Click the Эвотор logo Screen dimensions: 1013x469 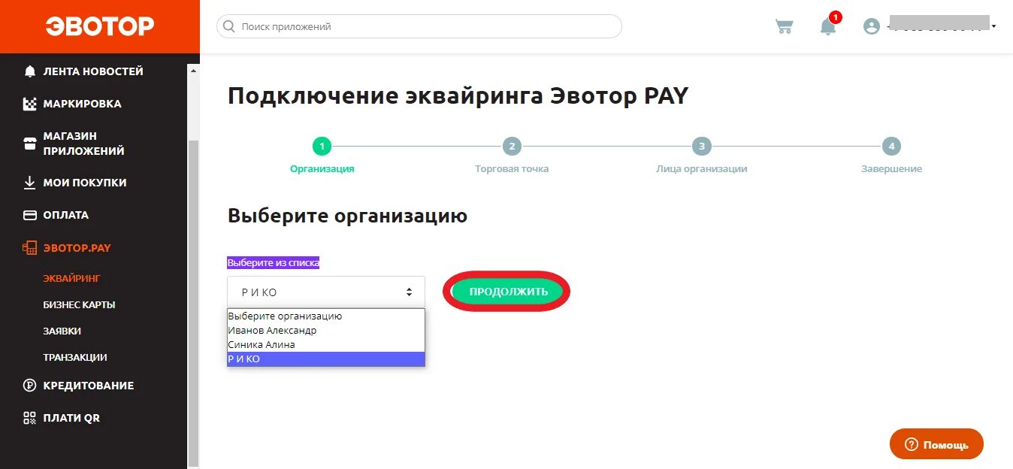tap(100, 26)
